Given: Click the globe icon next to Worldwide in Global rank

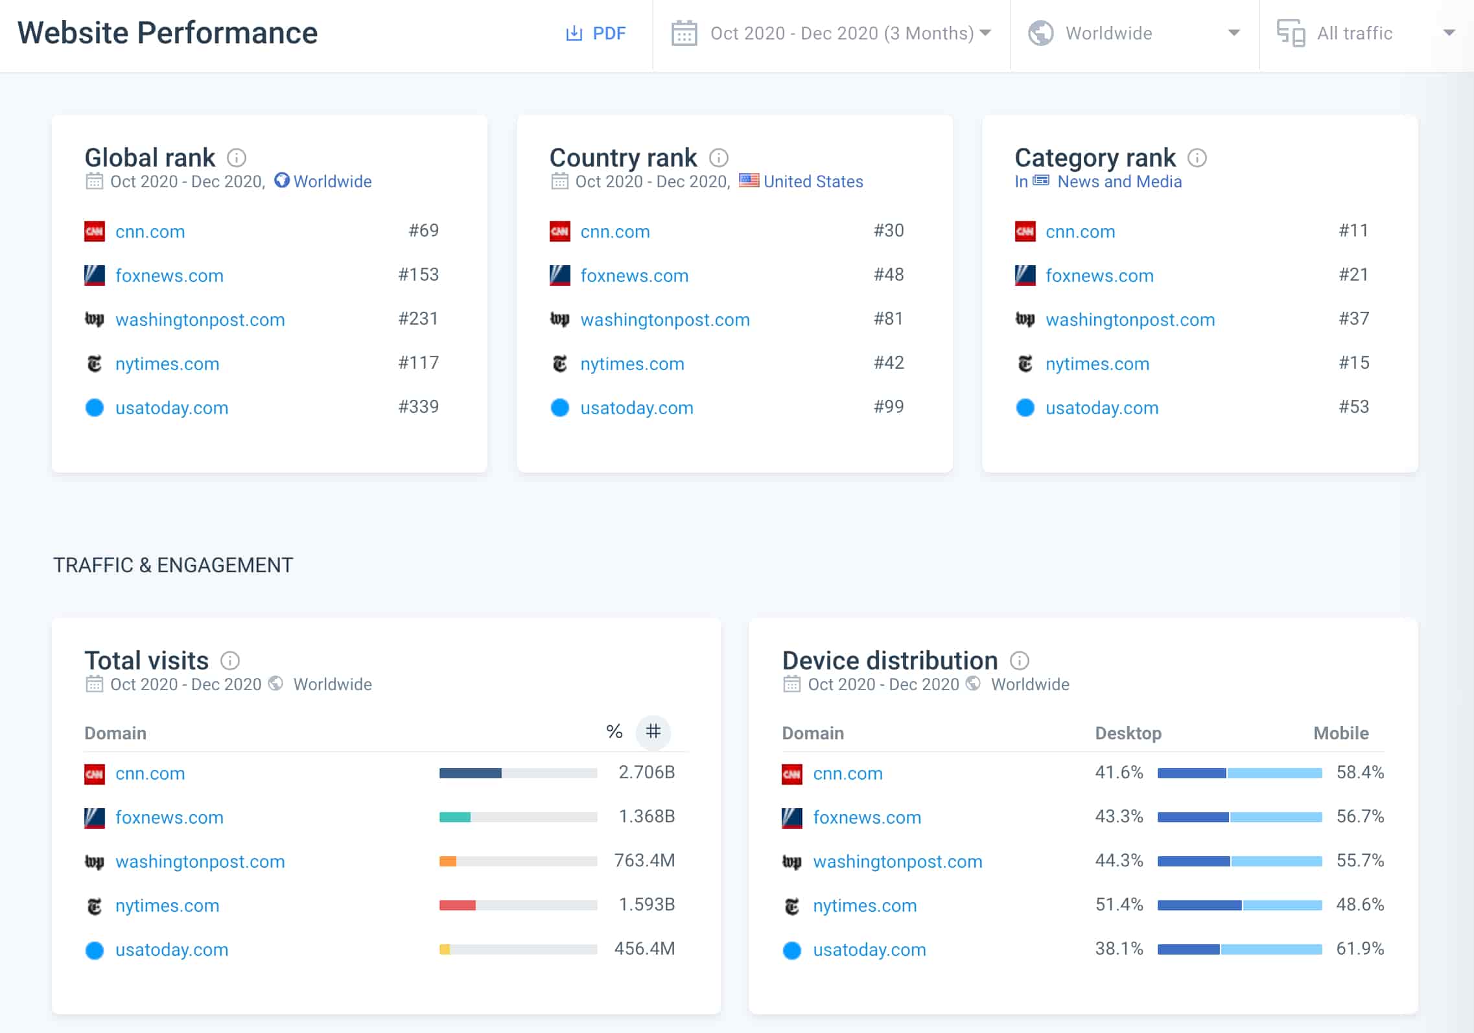Looking at the screenshot, I should (x=281, y=180).
